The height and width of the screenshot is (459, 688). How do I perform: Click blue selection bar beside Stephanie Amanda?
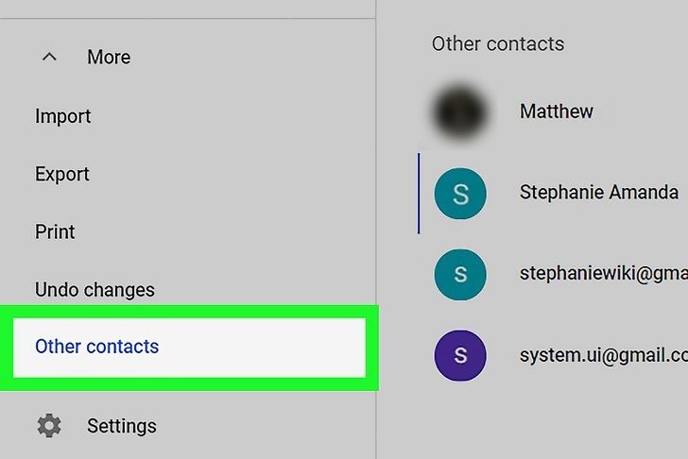coord(419,194)
